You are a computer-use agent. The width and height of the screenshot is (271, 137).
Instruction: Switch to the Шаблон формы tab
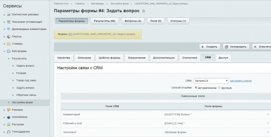(x=109, y=58)
